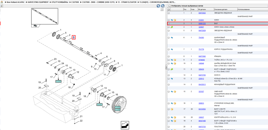The width and height of the screenshot is (268, 130).
Task: Click callout 22 at the bottom of the diagram
Action: pyautogui.click(x=81, y=121)
